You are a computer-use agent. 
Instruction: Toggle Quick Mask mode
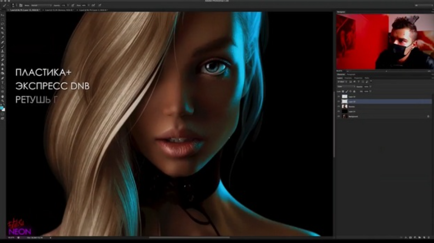pos(3,114)
